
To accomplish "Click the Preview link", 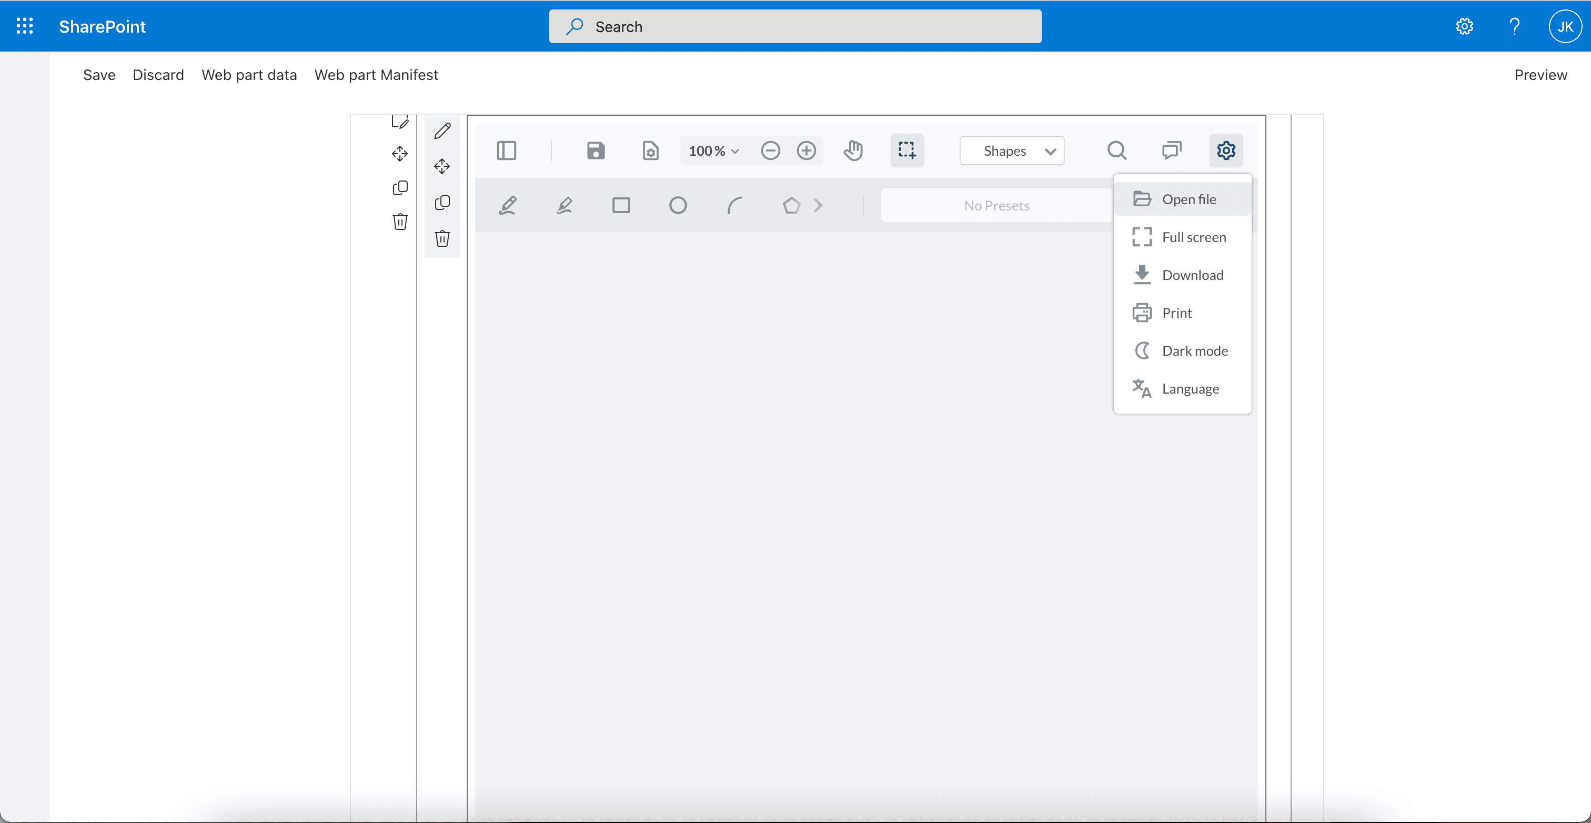I will pyautogui.click(x=1540, y=75).
